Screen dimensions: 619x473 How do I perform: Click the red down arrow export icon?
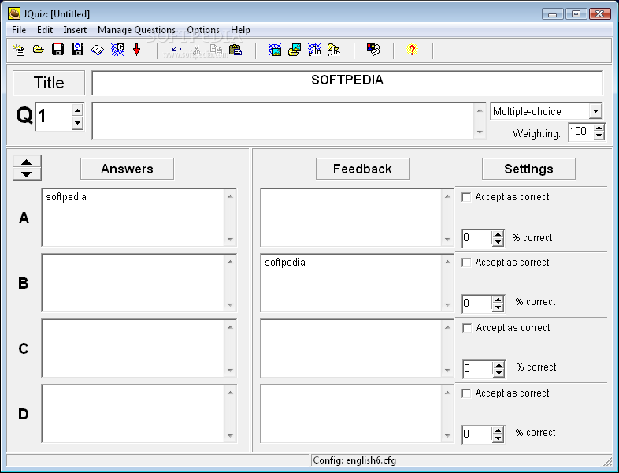click(136, 50)
